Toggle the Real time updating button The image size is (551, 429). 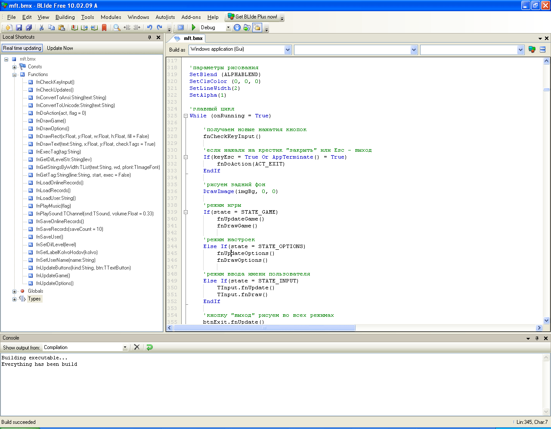22,48
